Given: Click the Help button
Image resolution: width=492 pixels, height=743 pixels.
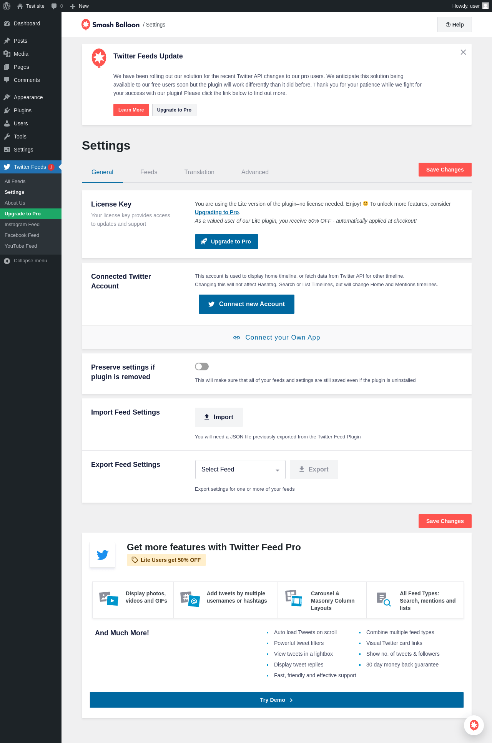Looking at the screenshot, I should pos(455,25).
